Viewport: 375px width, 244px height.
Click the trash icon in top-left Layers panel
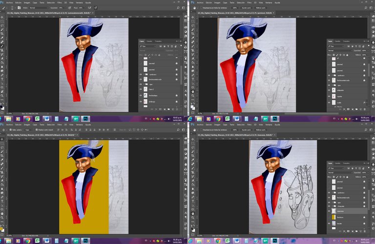177,109
